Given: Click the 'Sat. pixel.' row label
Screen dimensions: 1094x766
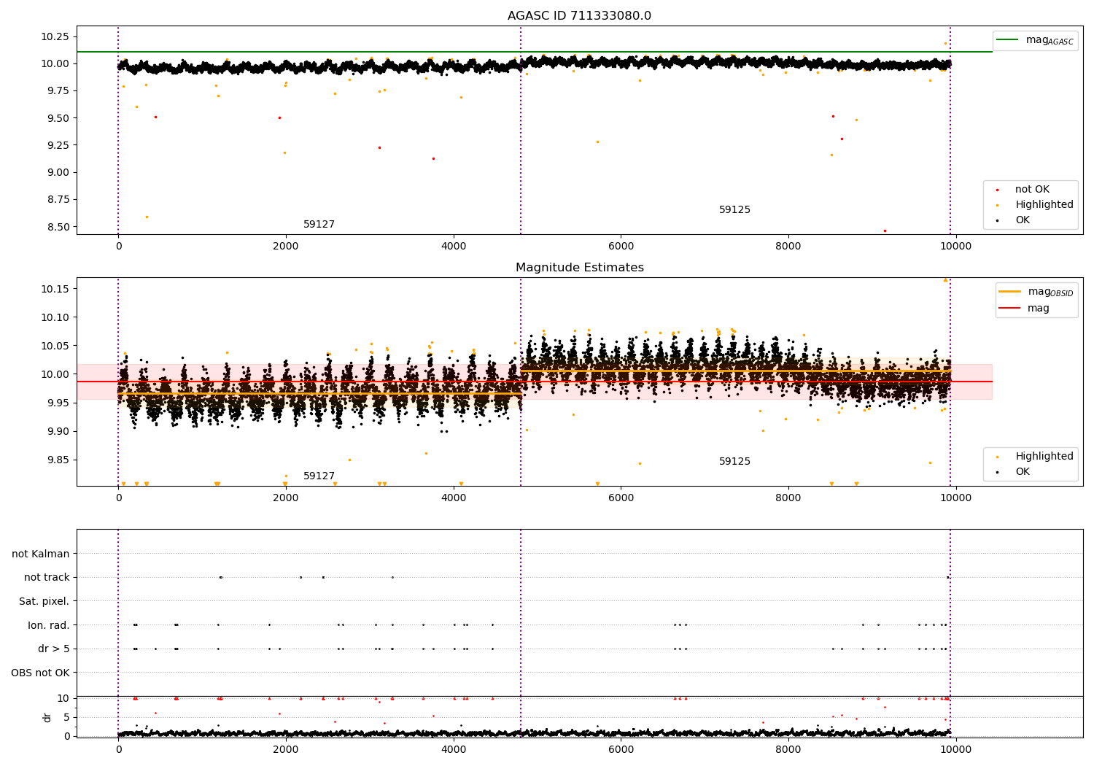Looking at the screenshot, I should (x=44, y=602).
